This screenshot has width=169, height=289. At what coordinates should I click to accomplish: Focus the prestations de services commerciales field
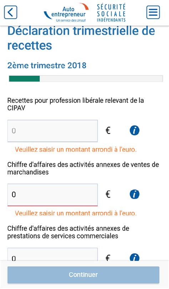53,254
